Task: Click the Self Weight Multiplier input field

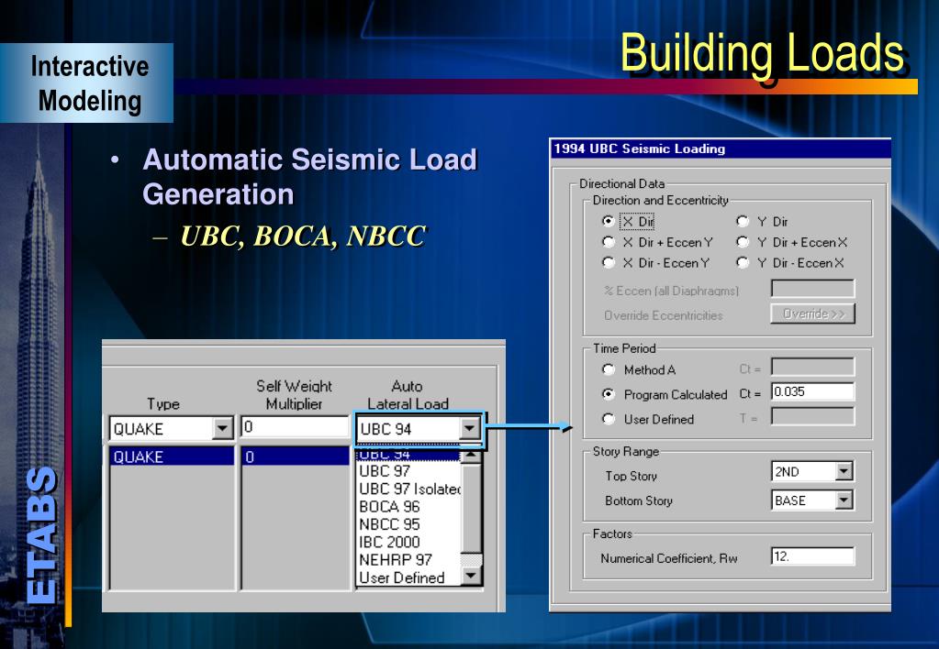Action: tap(295, 427)
